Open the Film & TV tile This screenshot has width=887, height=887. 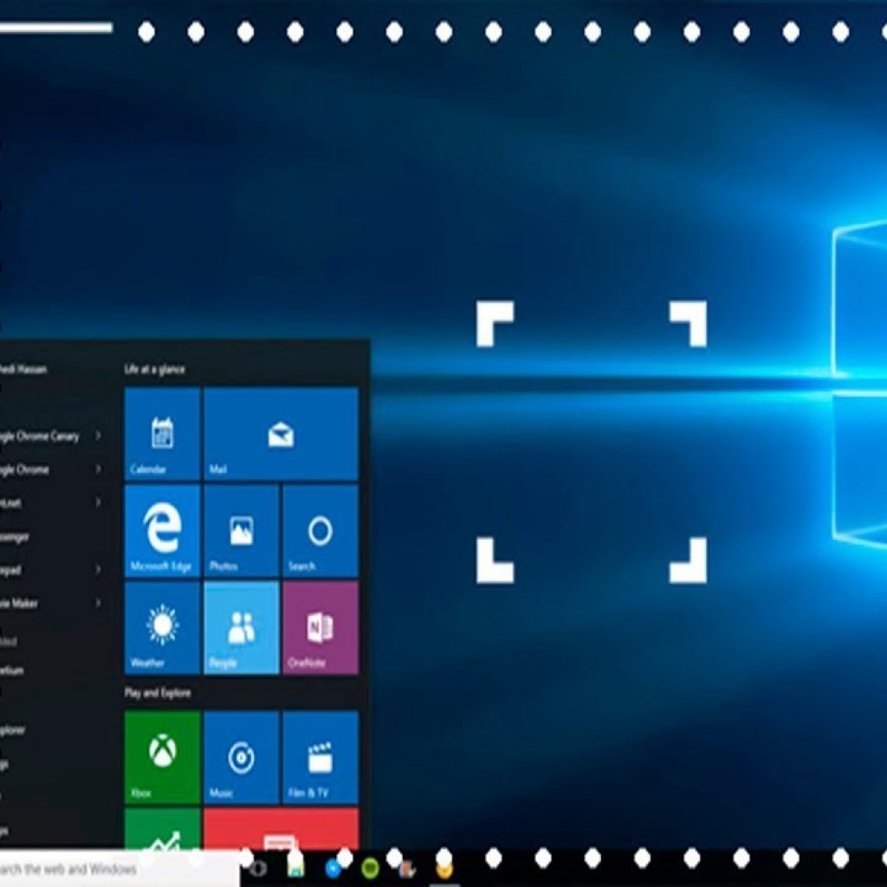pyautogui.click(x=320, y=757)
